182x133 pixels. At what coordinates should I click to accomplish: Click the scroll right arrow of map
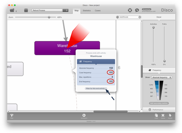(140, 111)
